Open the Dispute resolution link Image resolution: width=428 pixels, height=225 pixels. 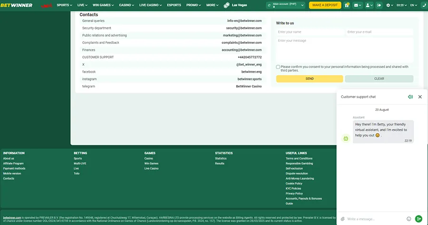point(297,174)
